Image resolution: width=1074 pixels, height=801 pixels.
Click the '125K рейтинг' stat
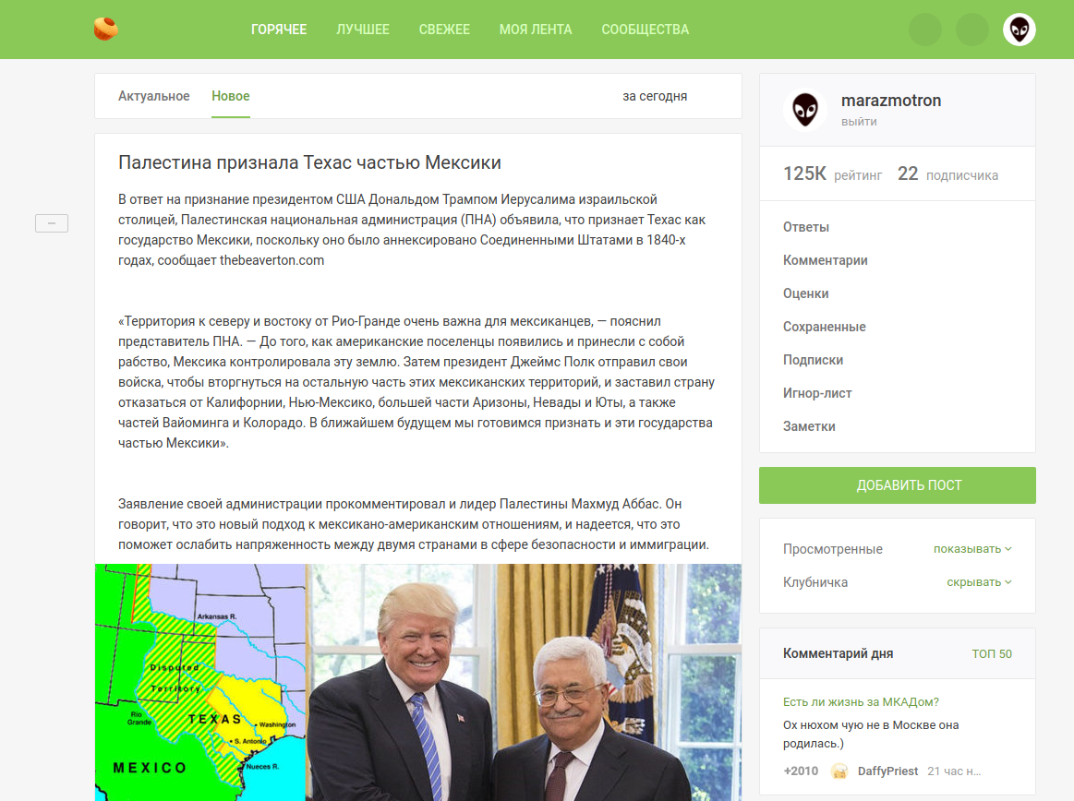click(833, 173)
